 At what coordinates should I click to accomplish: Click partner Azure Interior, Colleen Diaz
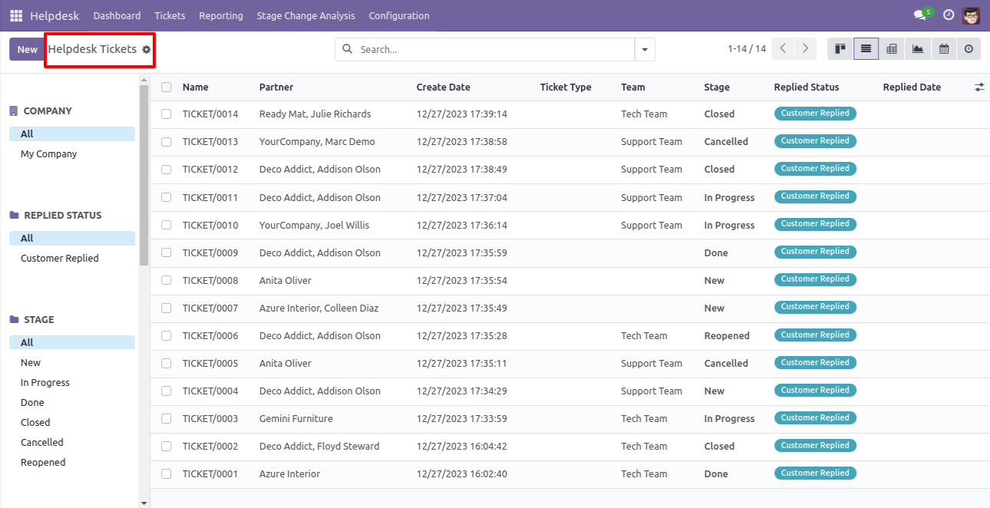(x=319, y=308)
